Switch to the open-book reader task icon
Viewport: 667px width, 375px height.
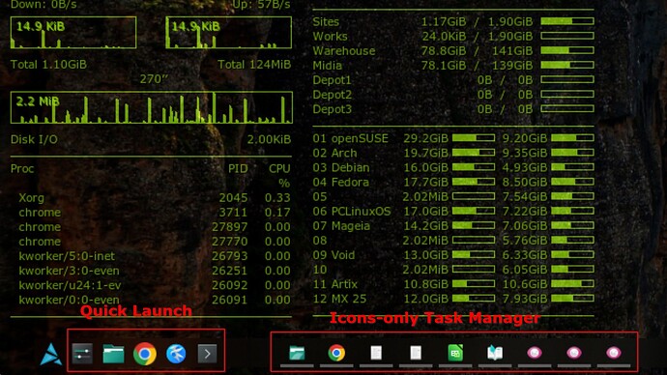495,353
